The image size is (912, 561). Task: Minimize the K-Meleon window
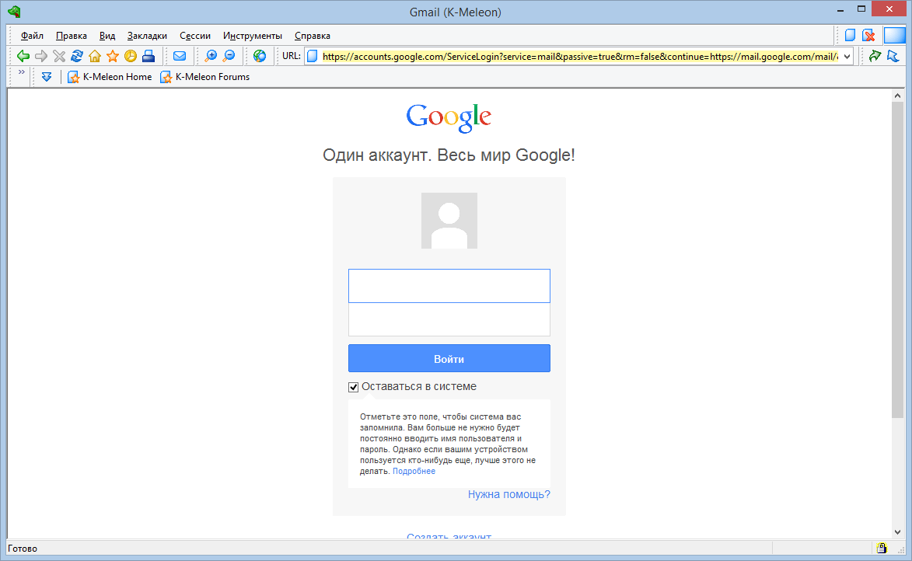(840, 10)
